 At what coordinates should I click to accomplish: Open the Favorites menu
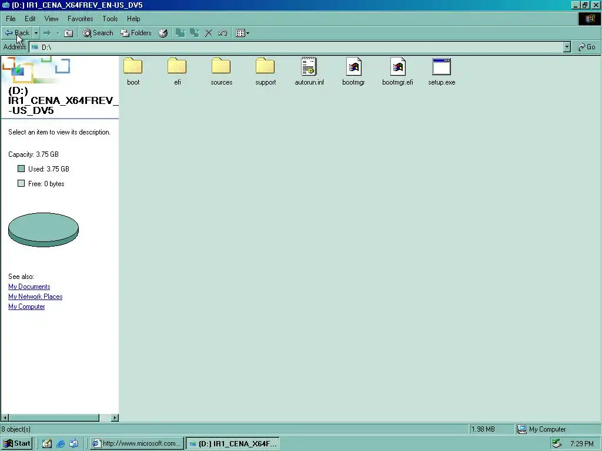pyautogui.click(x=80, y=19)
